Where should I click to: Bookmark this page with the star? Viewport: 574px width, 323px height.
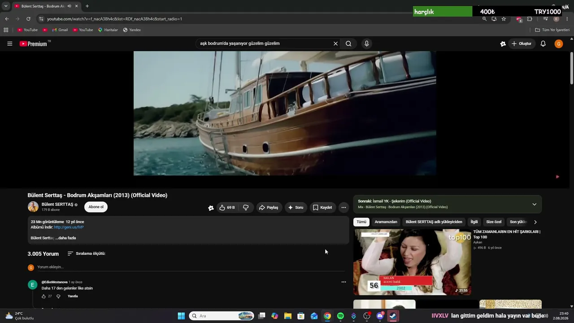504,19
